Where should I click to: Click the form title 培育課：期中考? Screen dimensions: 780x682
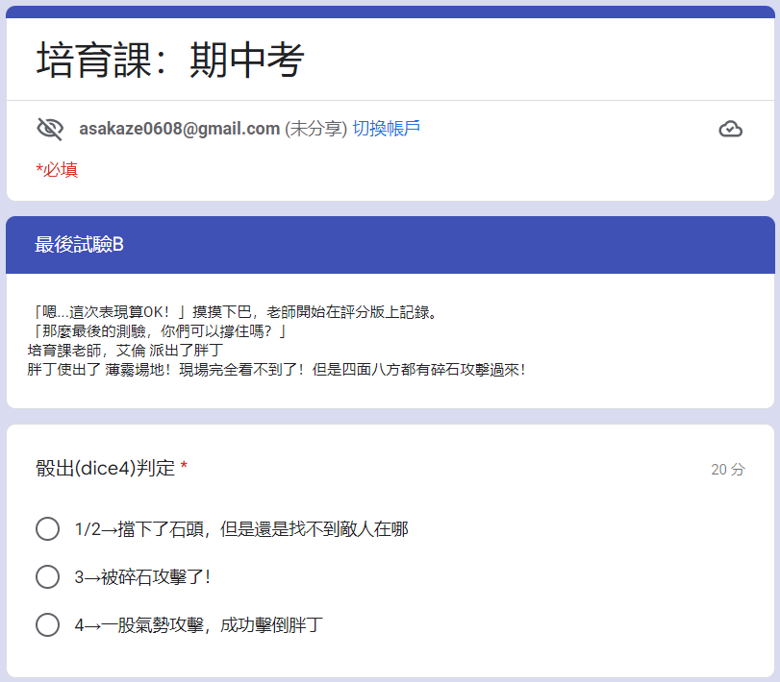[x=169, y=60]
